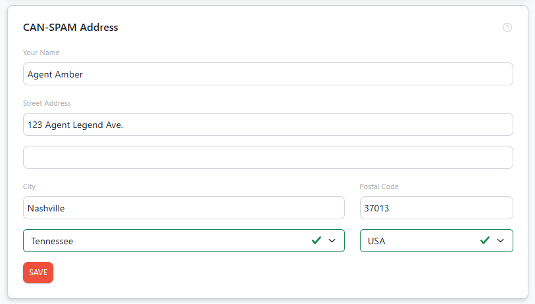Click blank card area right of SAVE button
Image resolution: width=535 pixels, height=304 pixels.
pos(273,272)
